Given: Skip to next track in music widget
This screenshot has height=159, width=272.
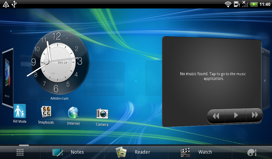Looking at the screenshot, I should point(254,115).
